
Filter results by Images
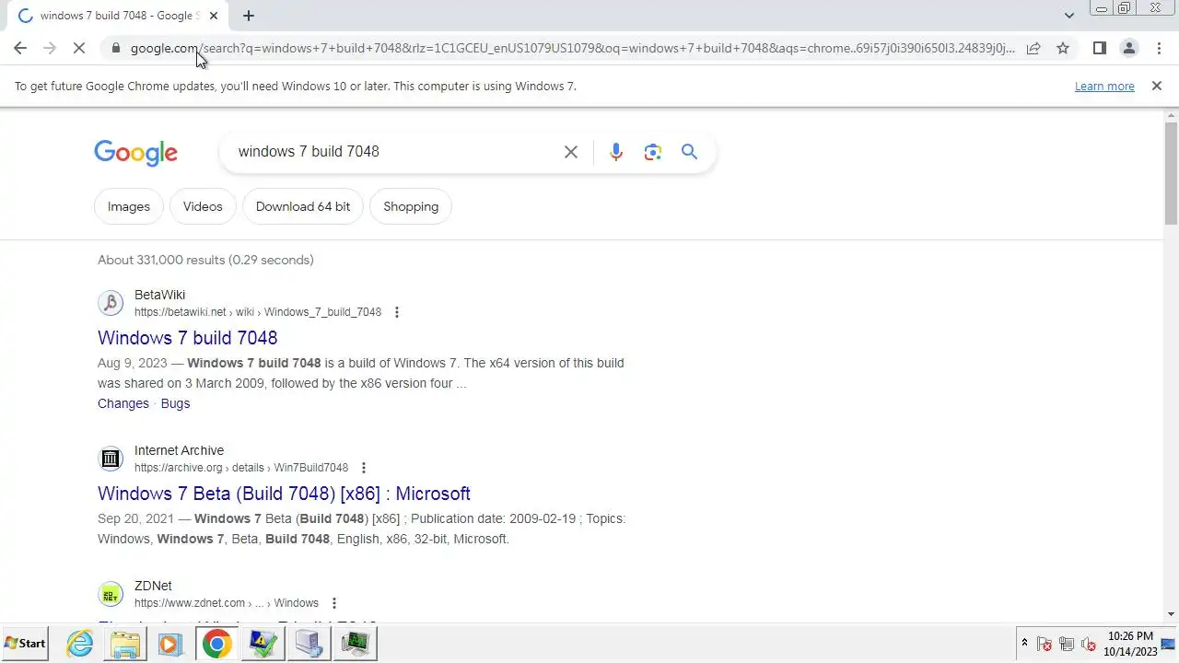pyautogui.click(x=129, y=206)
